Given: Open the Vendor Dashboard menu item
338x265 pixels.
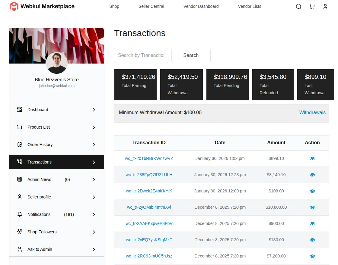Looking at the screenshot, I should tap(201, 6).
